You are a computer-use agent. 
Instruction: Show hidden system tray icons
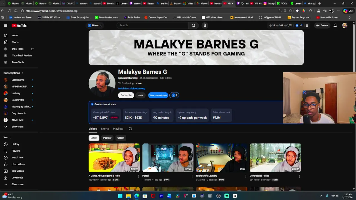pos(321,196)
